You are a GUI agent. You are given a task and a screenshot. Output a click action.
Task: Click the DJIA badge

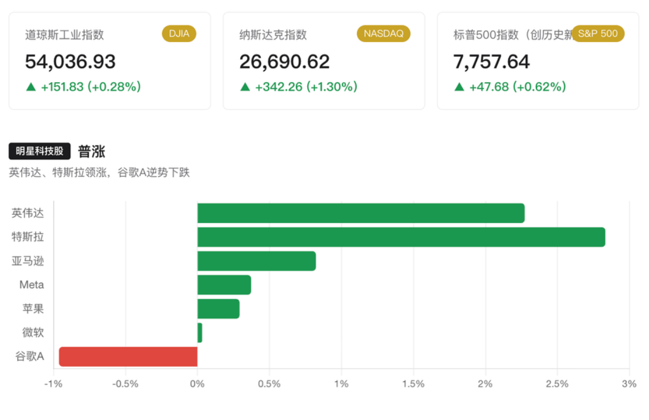(179, 34)
